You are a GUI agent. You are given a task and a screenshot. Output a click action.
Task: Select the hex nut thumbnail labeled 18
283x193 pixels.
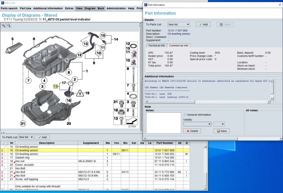click(119, 112)
